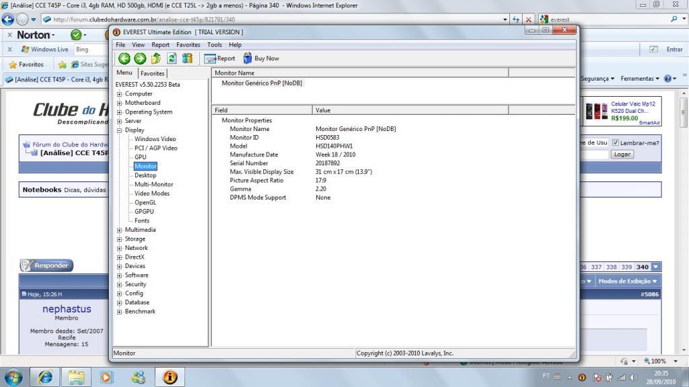689x387 pixels.
Task: Click the Up level arrow icon in EVEREST
Action: (156, 58)
